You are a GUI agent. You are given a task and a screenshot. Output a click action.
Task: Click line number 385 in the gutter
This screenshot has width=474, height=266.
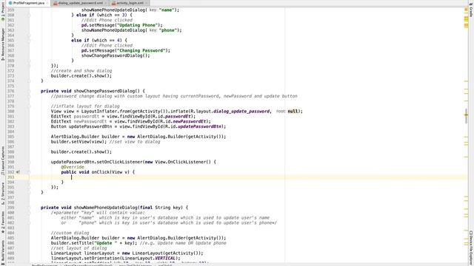[x=11, y=137]
